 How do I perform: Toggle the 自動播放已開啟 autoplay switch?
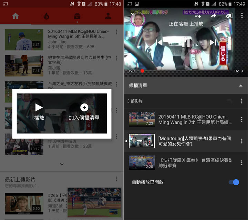tap(234, 182)
